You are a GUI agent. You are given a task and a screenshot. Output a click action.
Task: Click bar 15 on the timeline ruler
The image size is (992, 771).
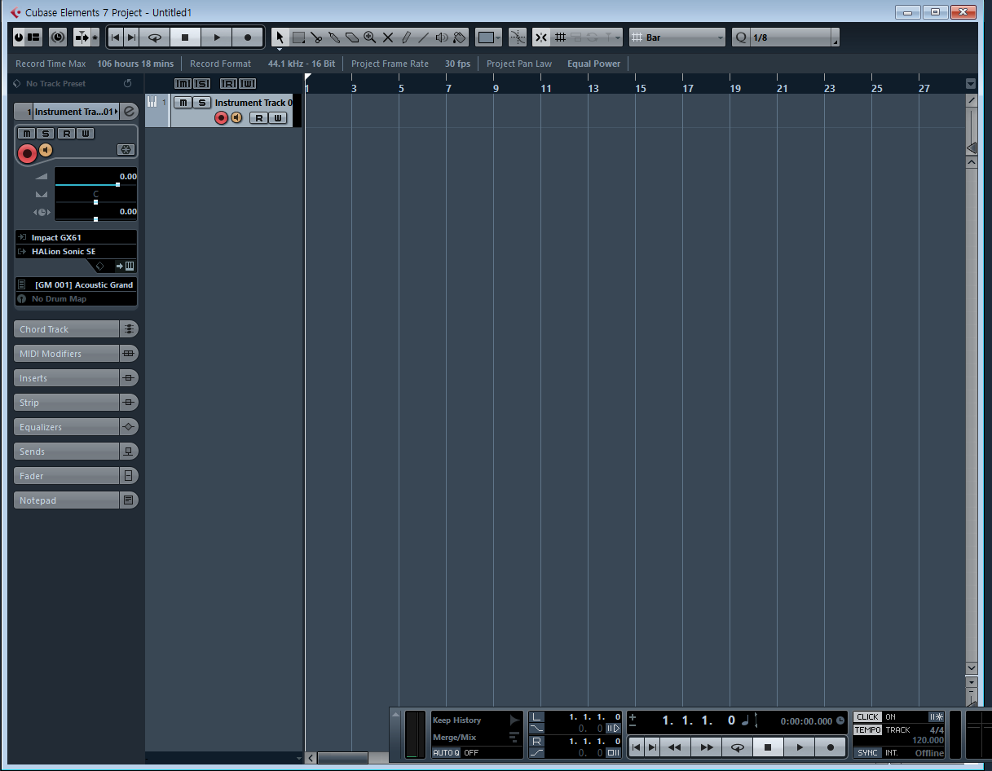[641, 88]
